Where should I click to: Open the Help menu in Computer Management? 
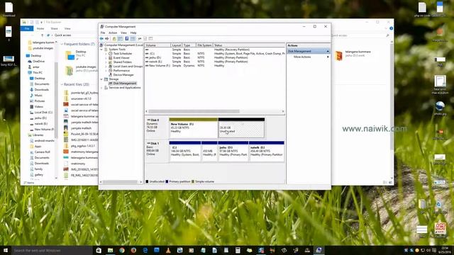(133, 33)
